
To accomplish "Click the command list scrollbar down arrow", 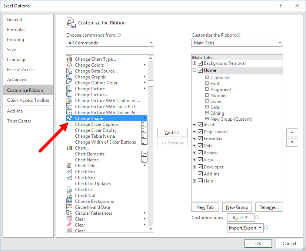I will pyautogui.click(x=150, y=228).
